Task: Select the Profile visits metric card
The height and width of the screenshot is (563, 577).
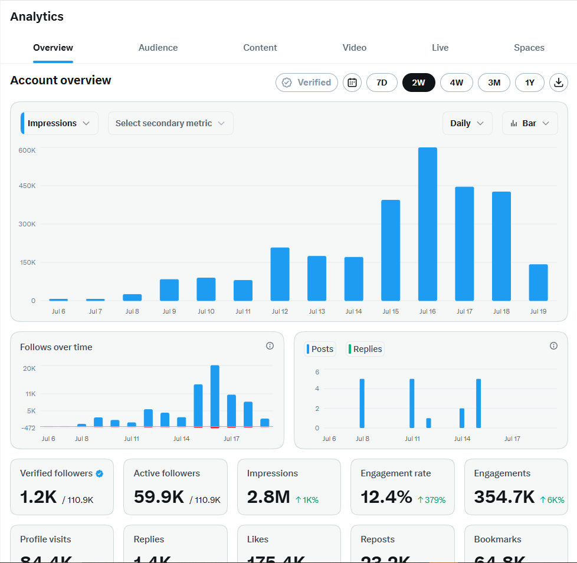Action: (62, 544)
